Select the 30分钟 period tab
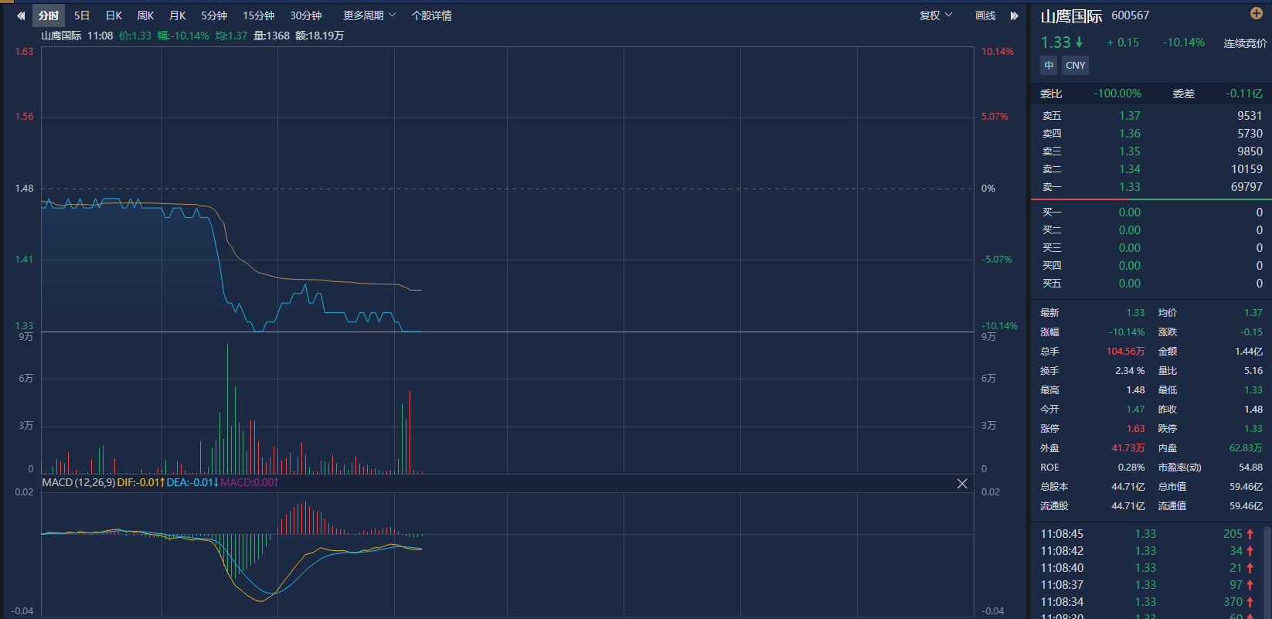 (306, 15)
